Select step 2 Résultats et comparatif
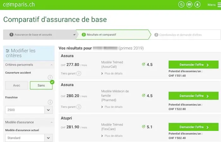This screenshot has width=221, height=142. pyautogui.click(x=113, y=35)
